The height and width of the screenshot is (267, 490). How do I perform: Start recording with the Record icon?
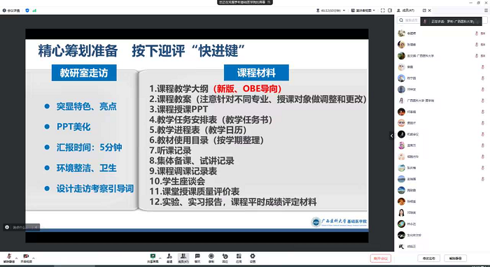(211, 258)
